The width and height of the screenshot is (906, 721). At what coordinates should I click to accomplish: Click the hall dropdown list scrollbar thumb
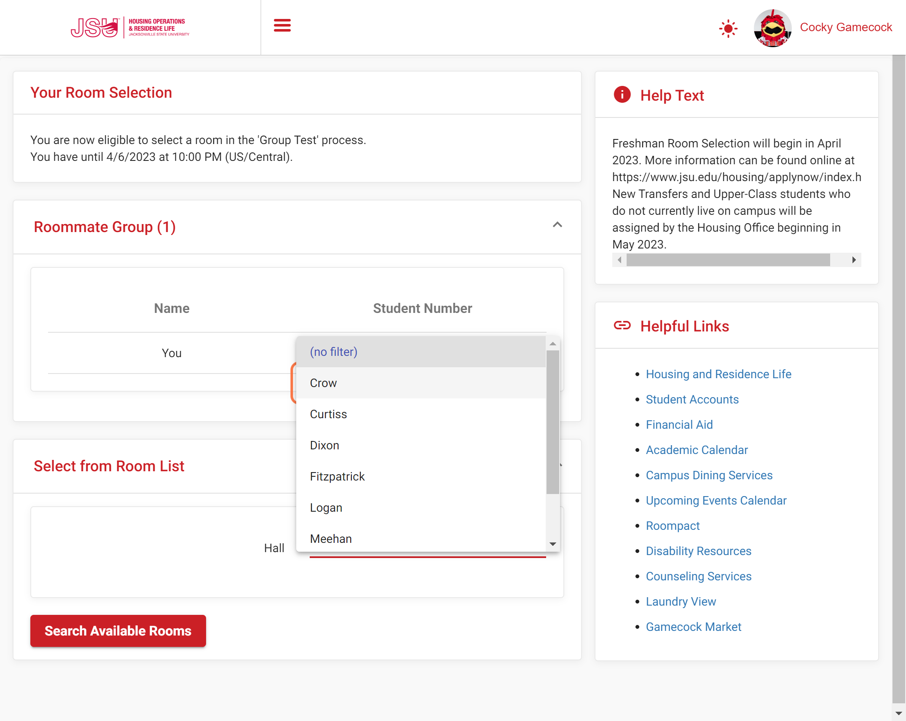pos(552,422)
